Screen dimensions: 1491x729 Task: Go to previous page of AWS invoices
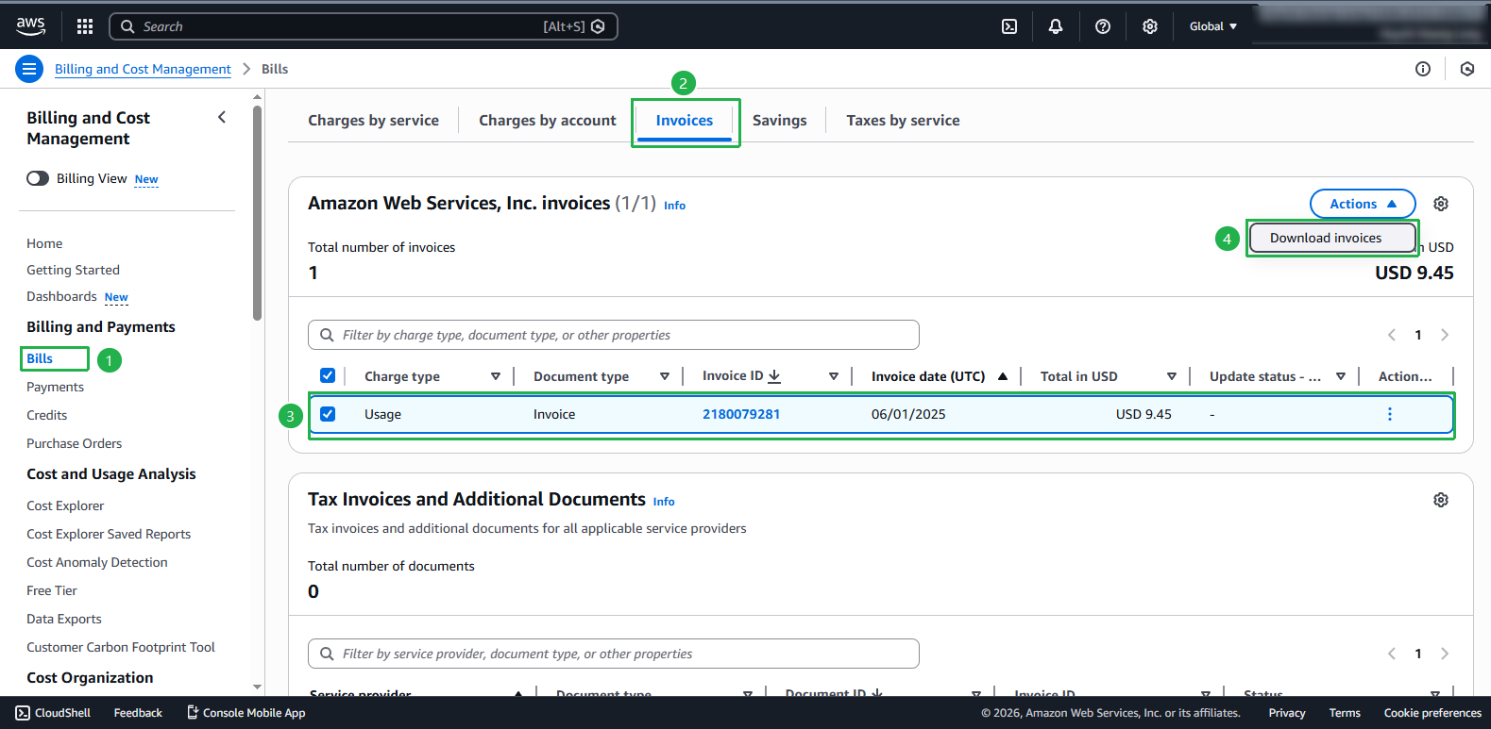[x=1392, y=335]
